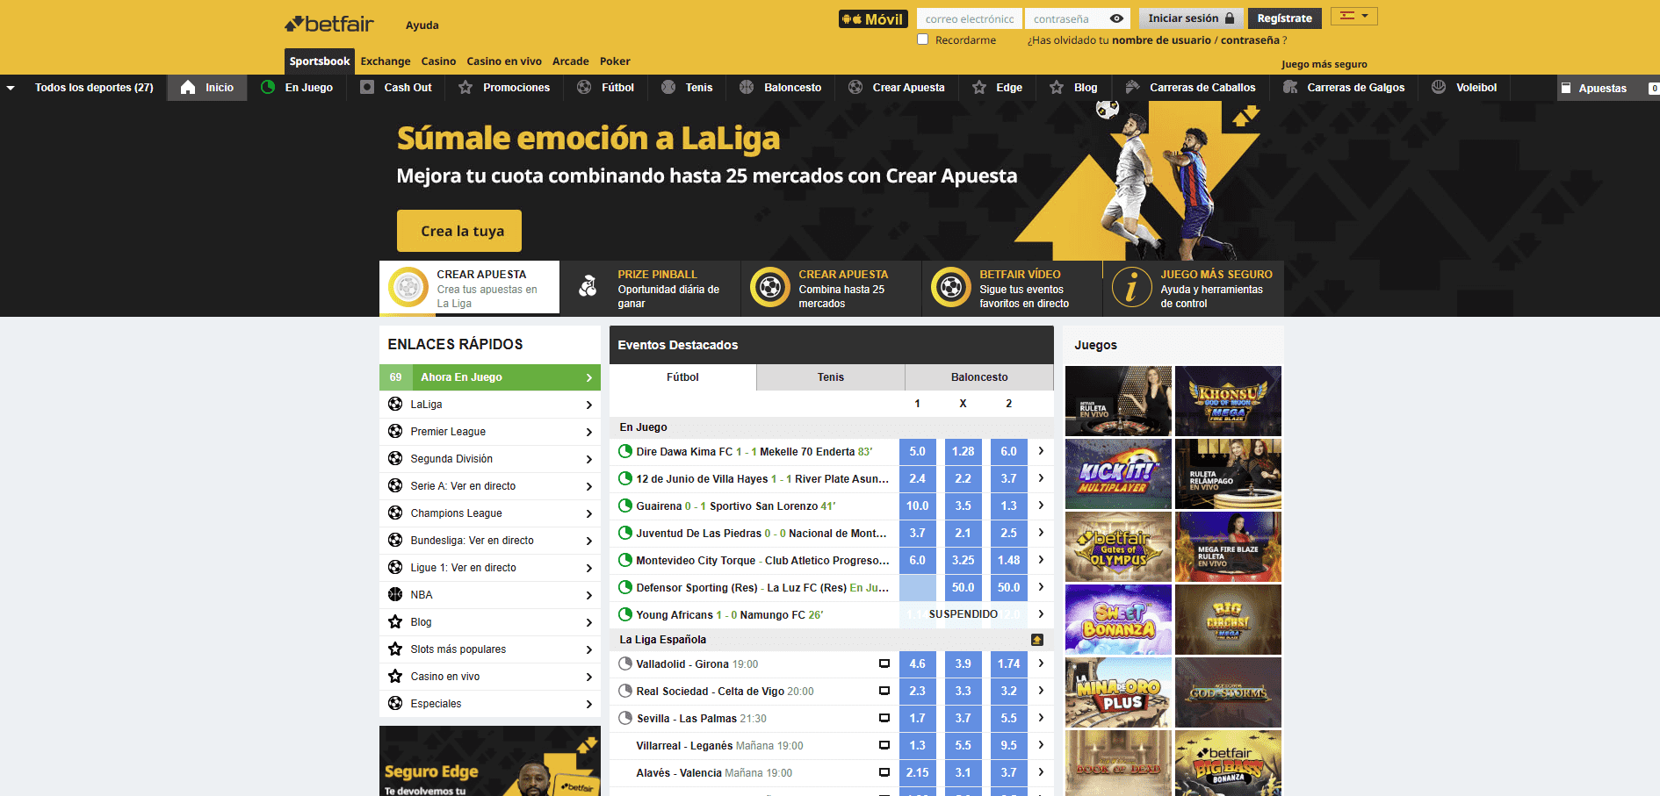This screenshot has width=1660, height=796.
Task: Click the Betfair logo
Action: [x=329, y=24]
